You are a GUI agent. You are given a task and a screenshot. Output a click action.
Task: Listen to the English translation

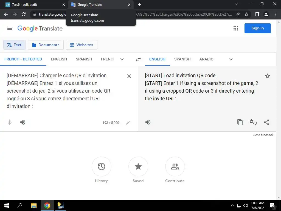pos(148,122)
